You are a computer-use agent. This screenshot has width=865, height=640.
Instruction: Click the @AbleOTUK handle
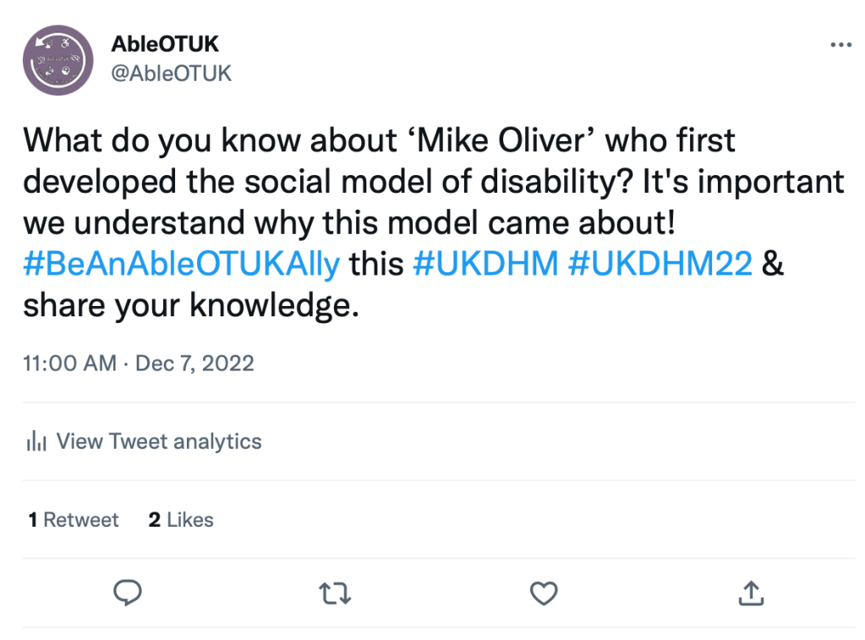point(171,74)
